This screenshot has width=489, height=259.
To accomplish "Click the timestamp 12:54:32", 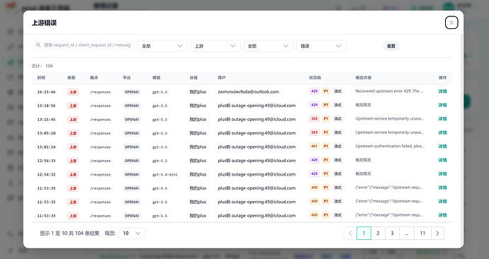I will click(47, 175).
